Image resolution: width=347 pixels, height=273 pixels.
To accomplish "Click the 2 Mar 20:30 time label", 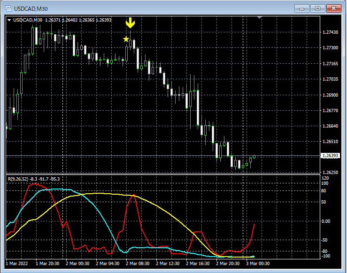I will click(228, 264).
